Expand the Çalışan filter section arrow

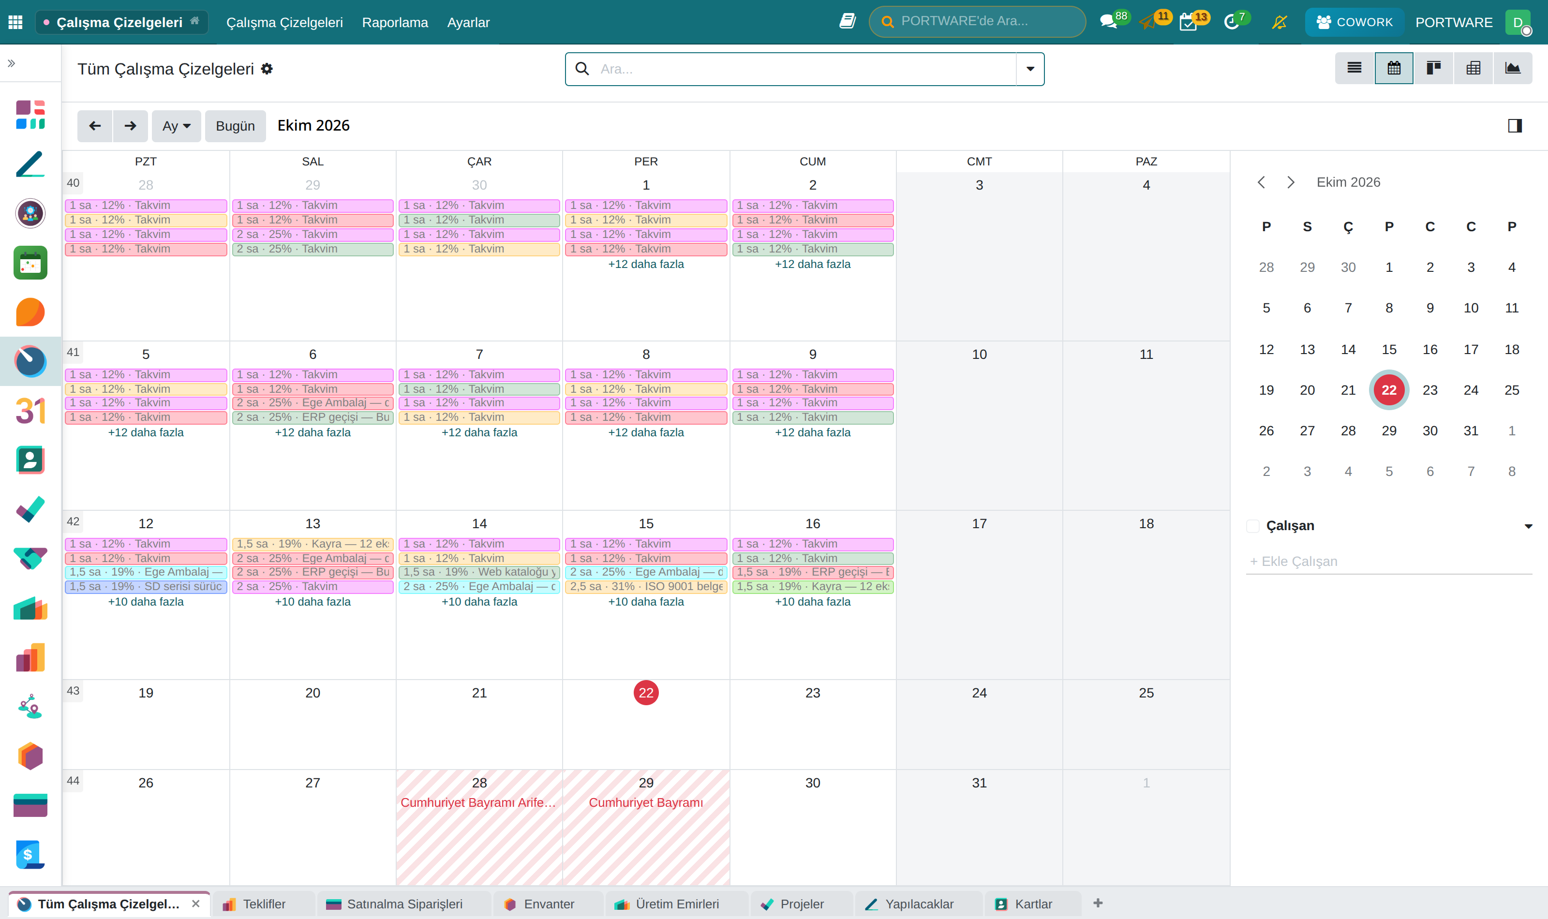click(1528, 526)
